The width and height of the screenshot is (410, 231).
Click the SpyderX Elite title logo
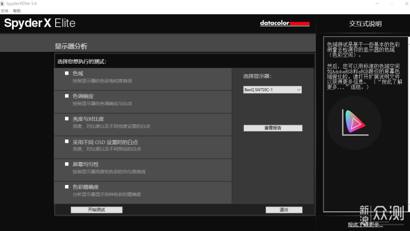coord(40,23)
